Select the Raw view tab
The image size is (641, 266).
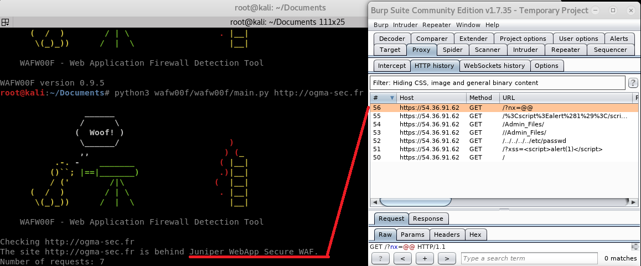click(385, 234)
